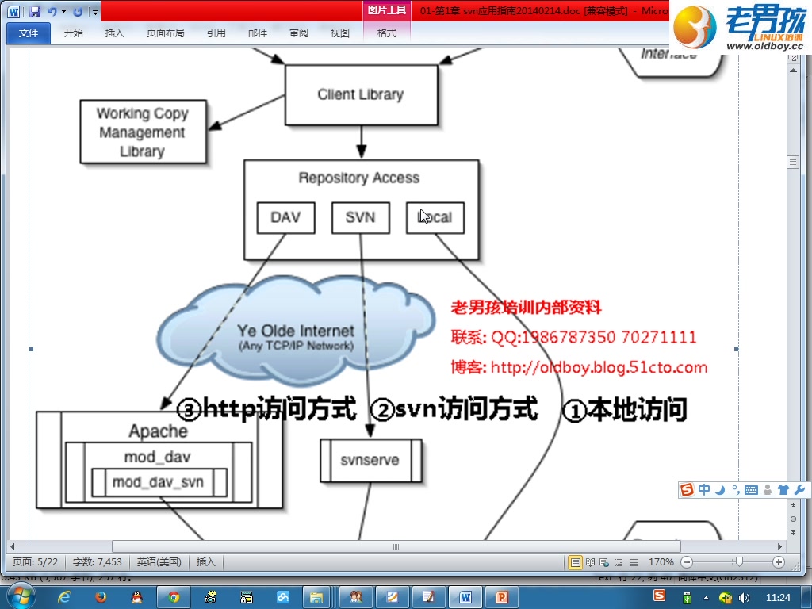Open Customize Quick Access Toolbar dropdown
Image resolution: width=812 pixels, height=609 pixels.
pos(95,12)
